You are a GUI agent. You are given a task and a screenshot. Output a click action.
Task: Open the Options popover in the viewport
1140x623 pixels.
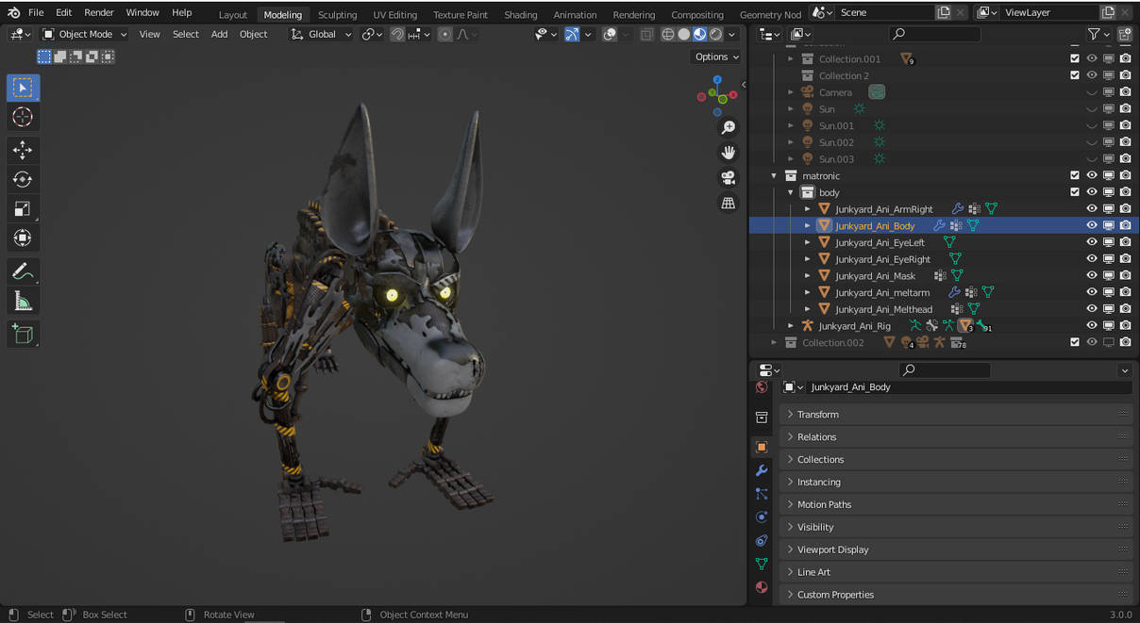coord(716,57)
